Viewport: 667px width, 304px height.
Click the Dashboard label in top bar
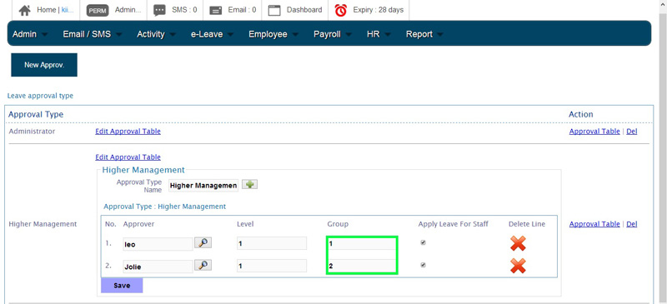click(304, 10)
